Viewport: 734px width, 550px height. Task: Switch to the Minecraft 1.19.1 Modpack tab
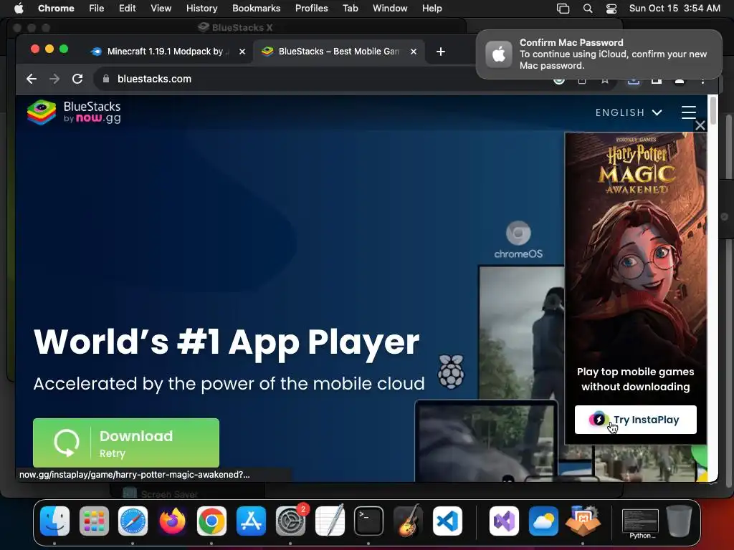point(168,52)
